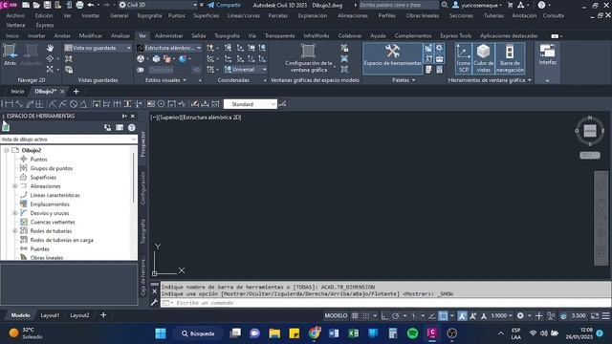This screenshot has width=612, height=344.
Task: Toggle the highlighted annotation visibility icon
Action: [462, 315]
